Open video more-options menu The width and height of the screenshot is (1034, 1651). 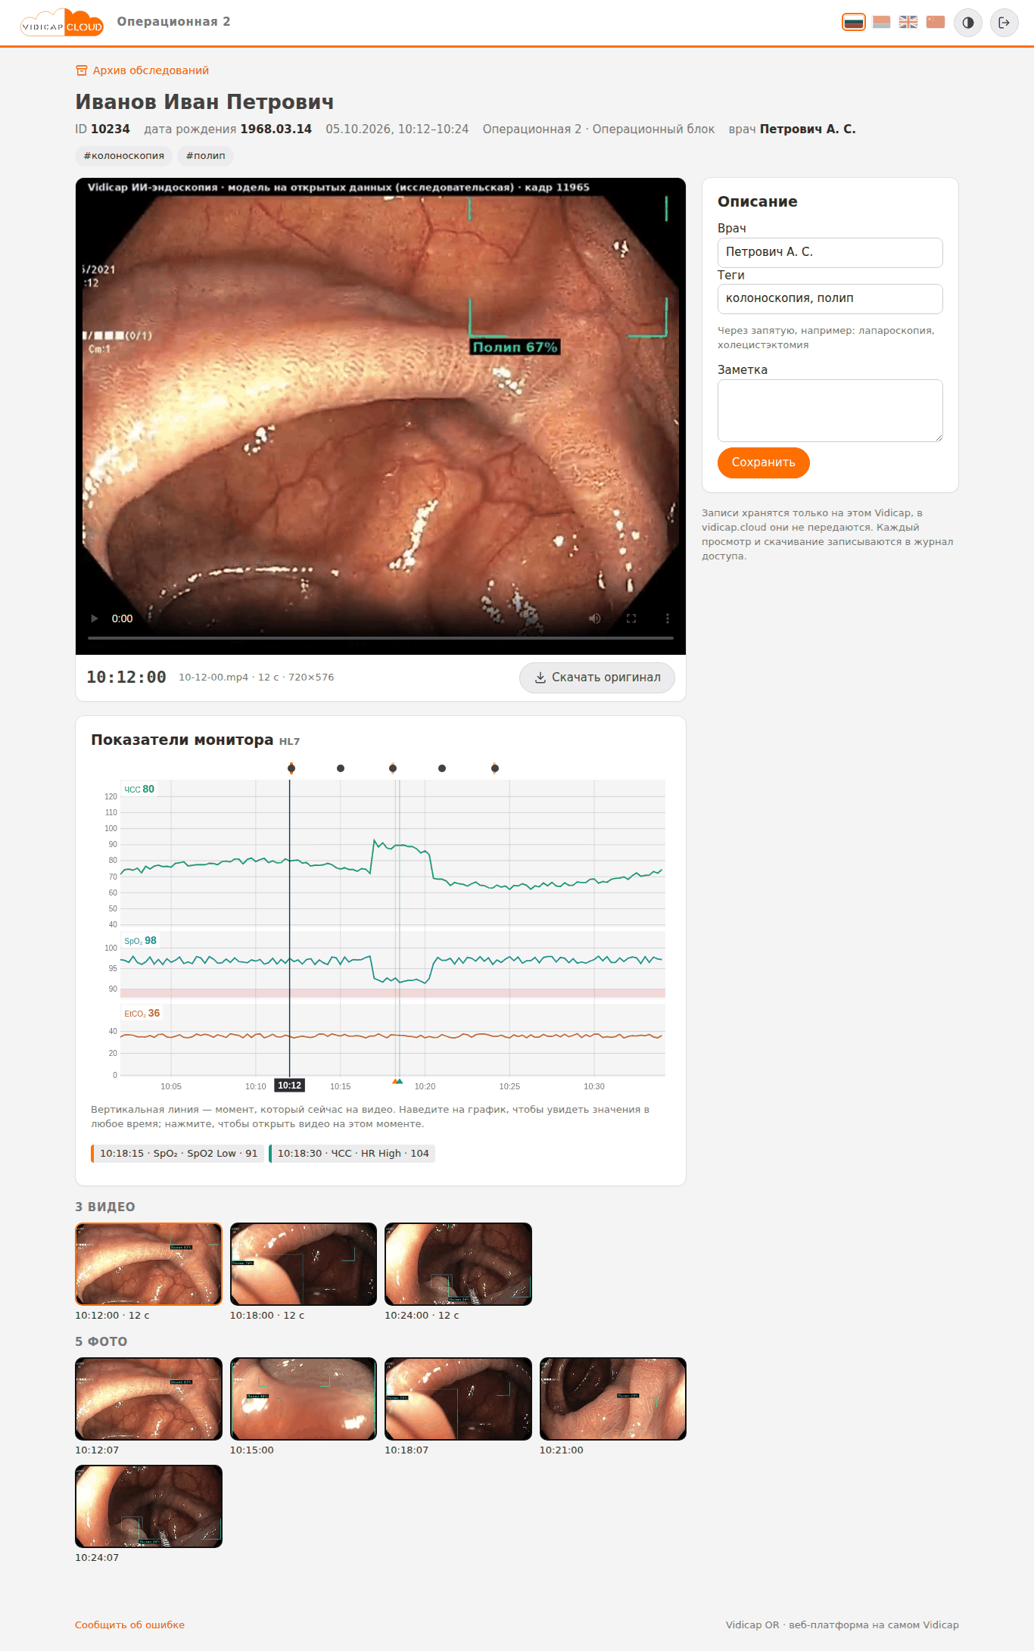(668, 618)
